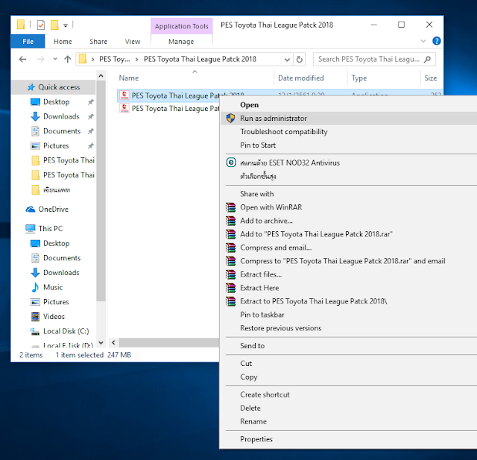Select Create shortcut

pos(265,394)
